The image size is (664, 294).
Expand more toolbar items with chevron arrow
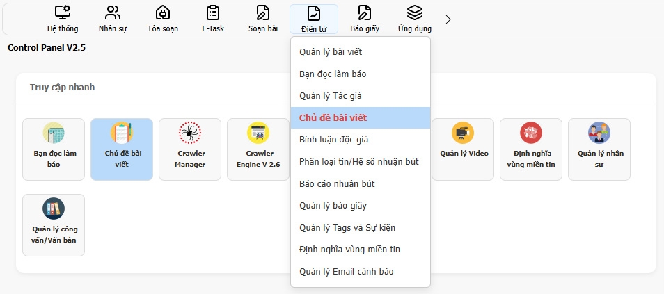point(448,19)
